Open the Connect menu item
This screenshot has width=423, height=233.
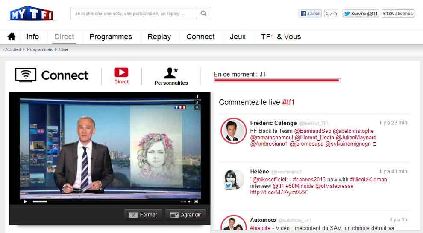(x=200, y=37)
